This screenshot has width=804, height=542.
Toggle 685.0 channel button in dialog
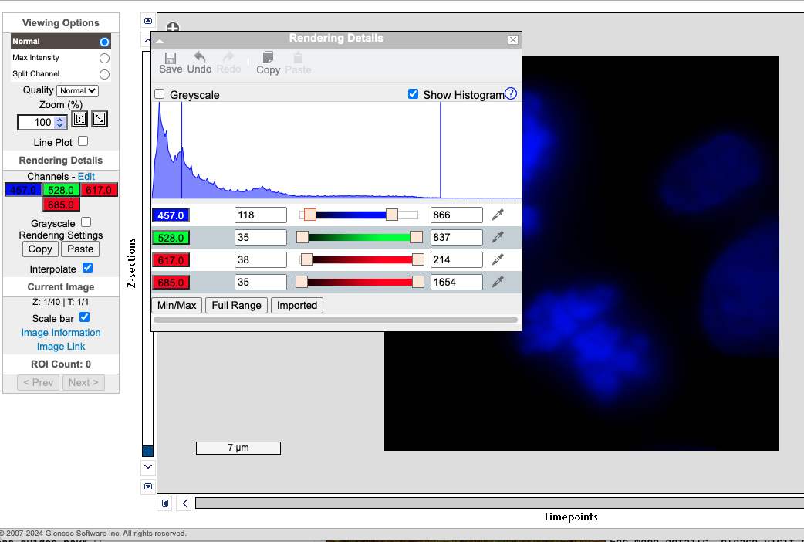171,283
